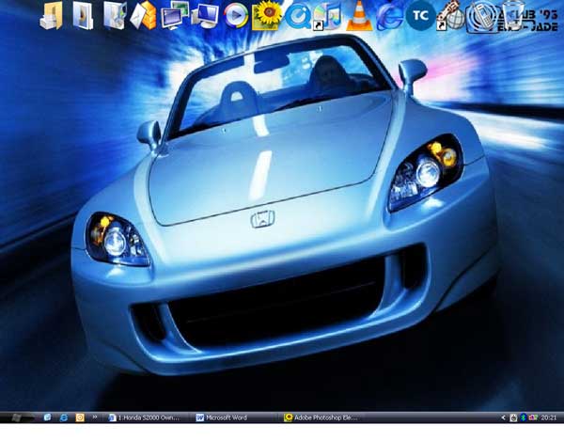Image resolution: width=564 pixels, height=441 pixels.
Task: Expand the Quick Launch overflow chevron
Action: point(95,417)
